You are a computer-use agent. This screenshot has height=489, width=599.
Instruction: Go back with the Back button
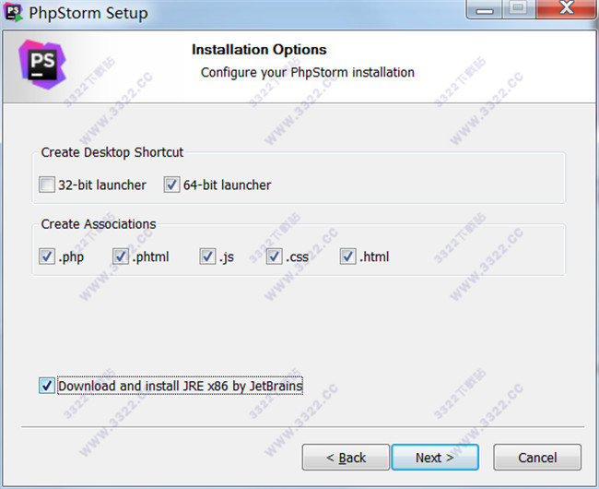point(346,458)
